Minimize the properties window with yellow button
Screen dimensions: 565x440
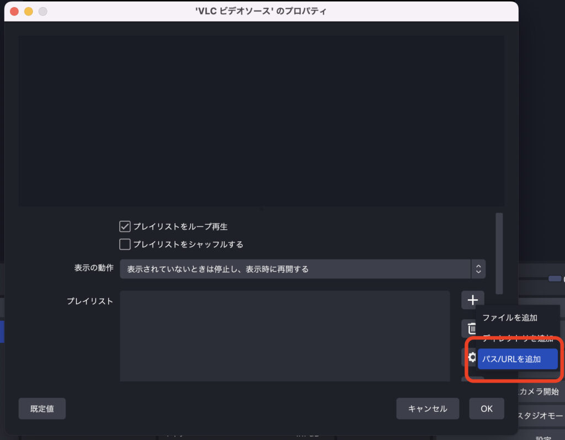tap(29, 12)
